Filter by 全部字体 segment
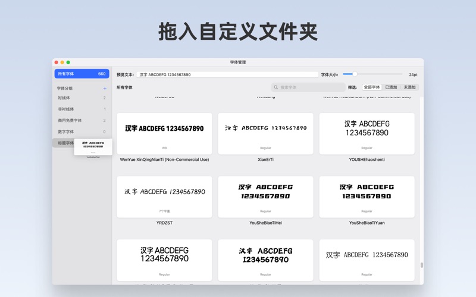The width and height of the screenshot is (476, 297). [372, 87]
